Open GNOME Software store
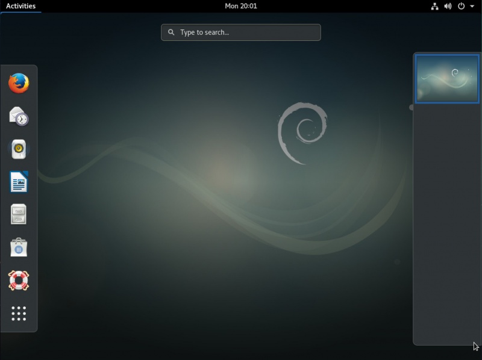Screen dimensions: 482x360 click(18, 247)
